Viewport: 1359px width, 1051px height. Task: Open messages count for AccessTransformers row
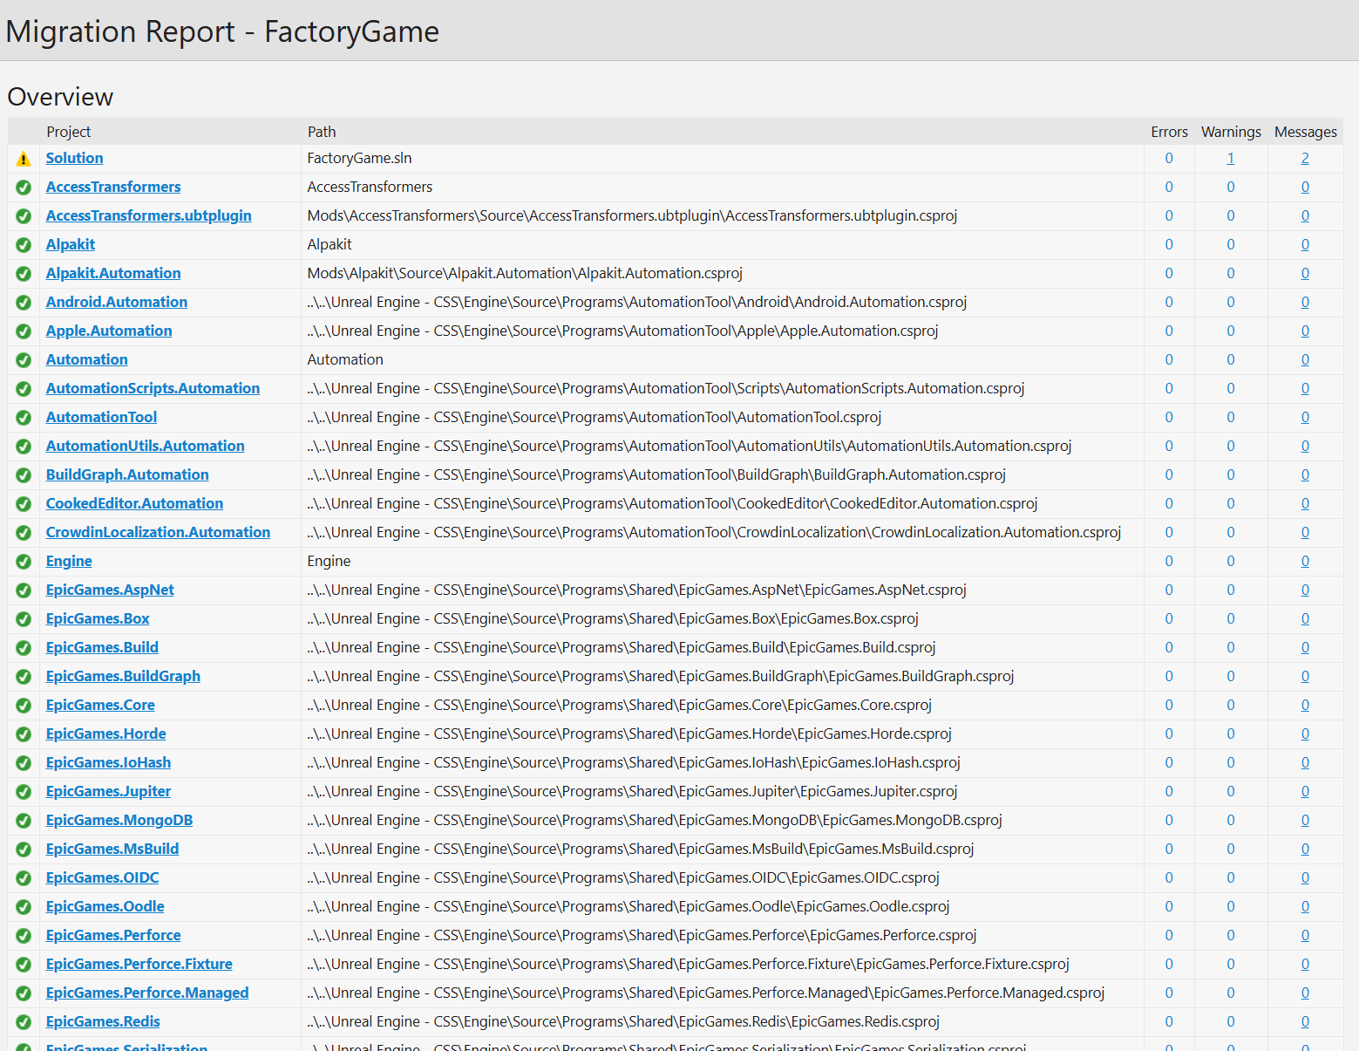point(1305,187)
